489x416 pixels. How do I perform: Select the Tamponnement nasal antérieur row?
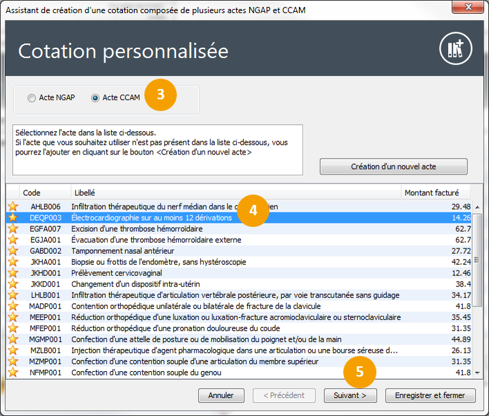tap(207, 250)
